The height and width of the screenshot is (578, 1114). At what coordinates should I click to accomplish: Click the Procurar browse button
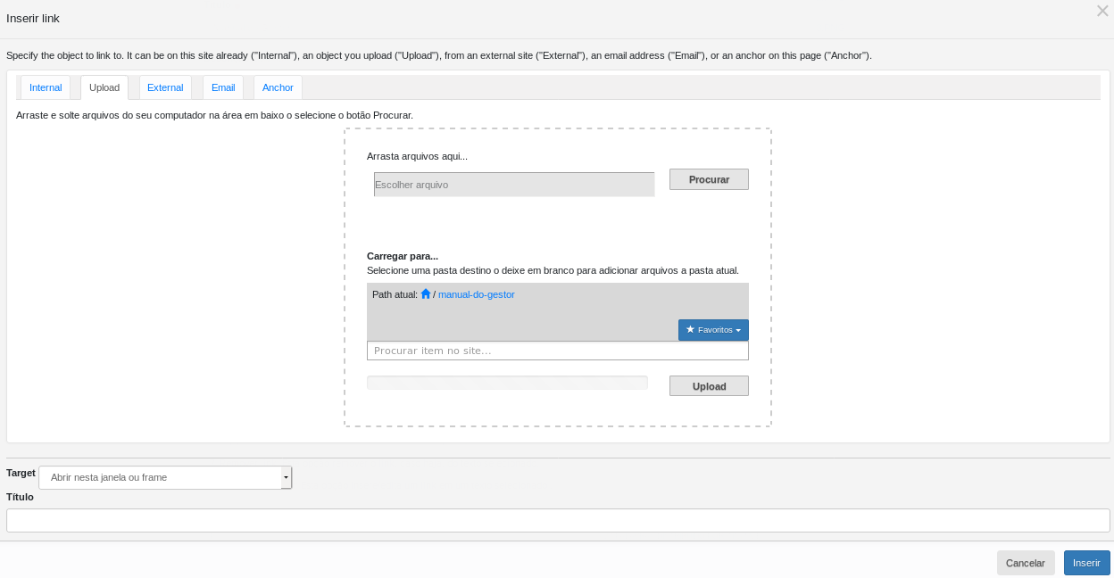(709, 179)
